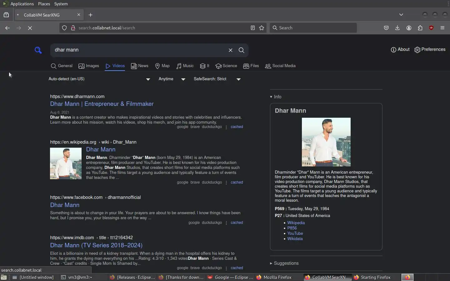Click into the Firefox Search box
This screenshot has height=281, width=450.
click(x=313, y=28)
